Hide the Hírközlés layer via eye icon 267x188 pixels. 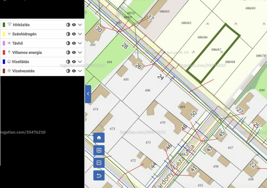click(x=74, y=25)
